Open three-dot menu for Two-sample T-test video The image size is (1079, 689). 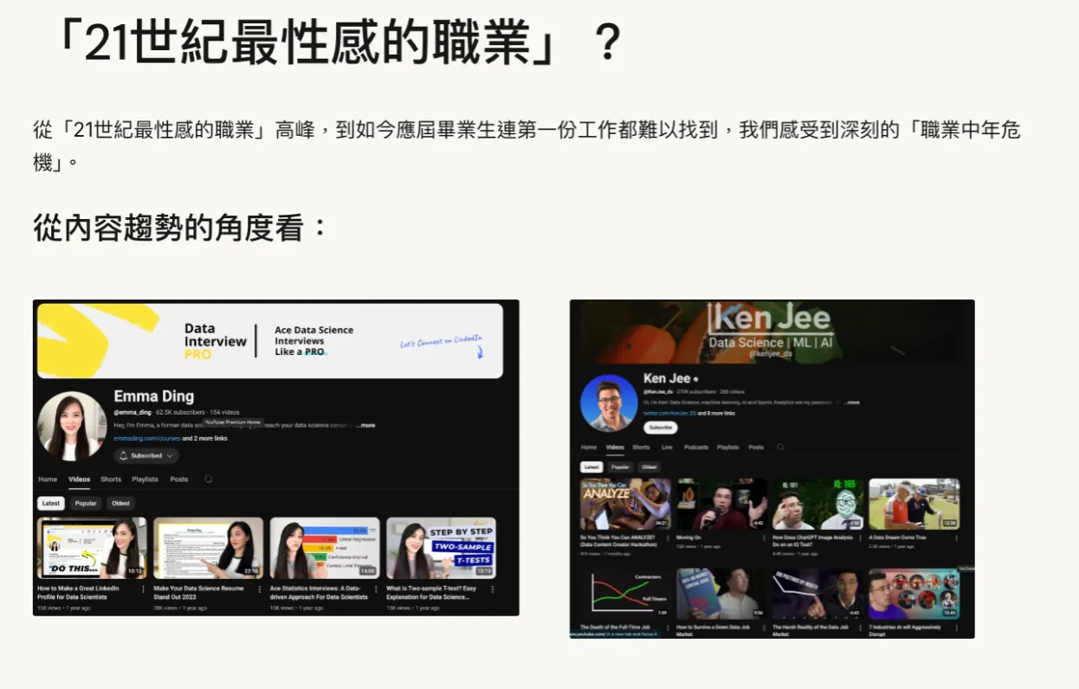(x=492, y=589)
